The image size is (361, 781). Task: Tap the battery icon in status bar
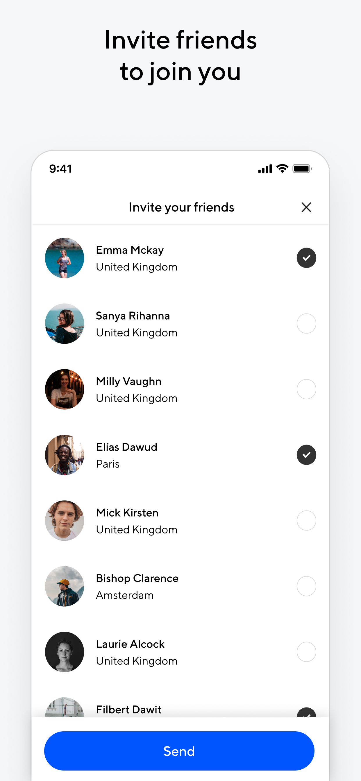click(302, 169)
